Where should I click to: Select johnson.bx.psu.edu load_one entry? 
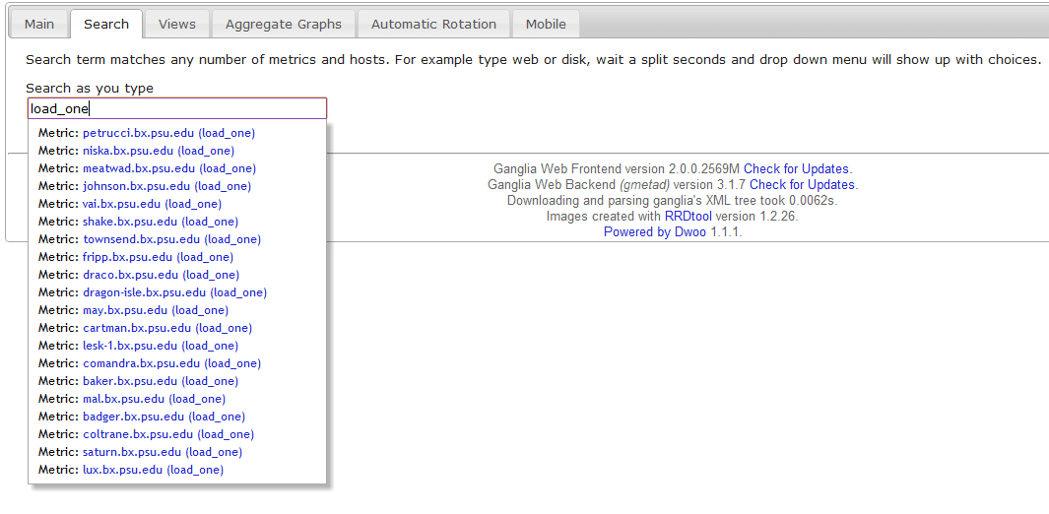(x=166, y=186)
